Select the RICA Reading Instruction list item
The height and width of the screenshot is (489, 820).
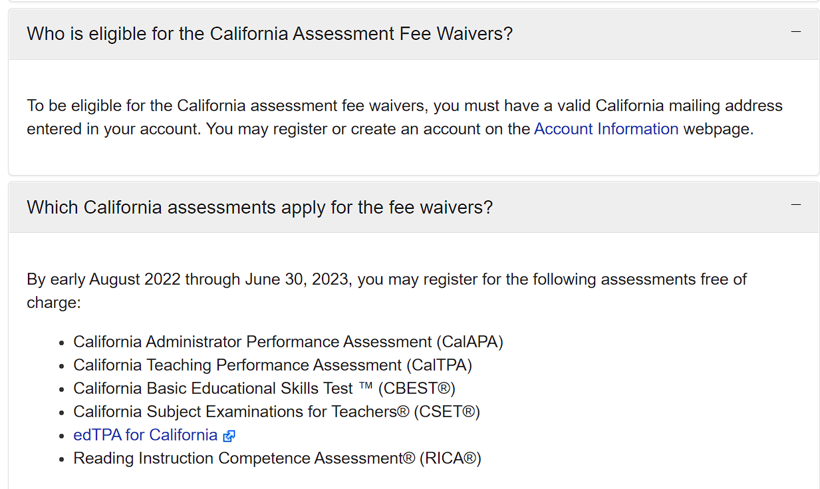click(277, 458)
